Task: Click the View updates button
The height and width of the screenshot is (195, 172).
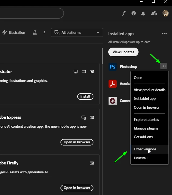Action: pos(123,52)
